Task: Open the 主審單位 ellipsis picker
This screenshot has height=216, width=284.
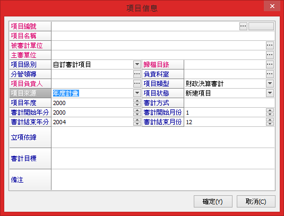Action: (270, 55)
